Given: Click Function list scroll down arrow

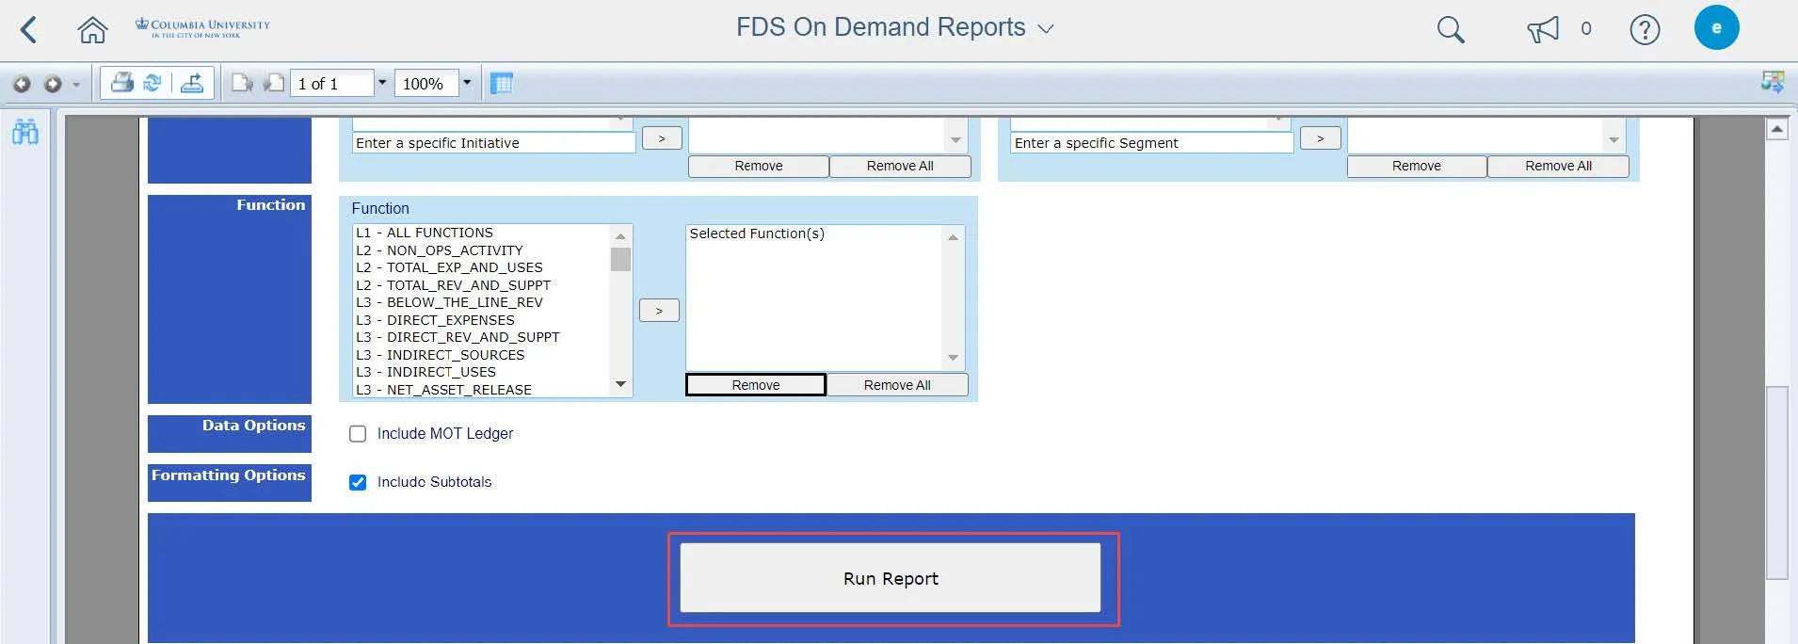Looking at the screenshot, I should (620, 384).
